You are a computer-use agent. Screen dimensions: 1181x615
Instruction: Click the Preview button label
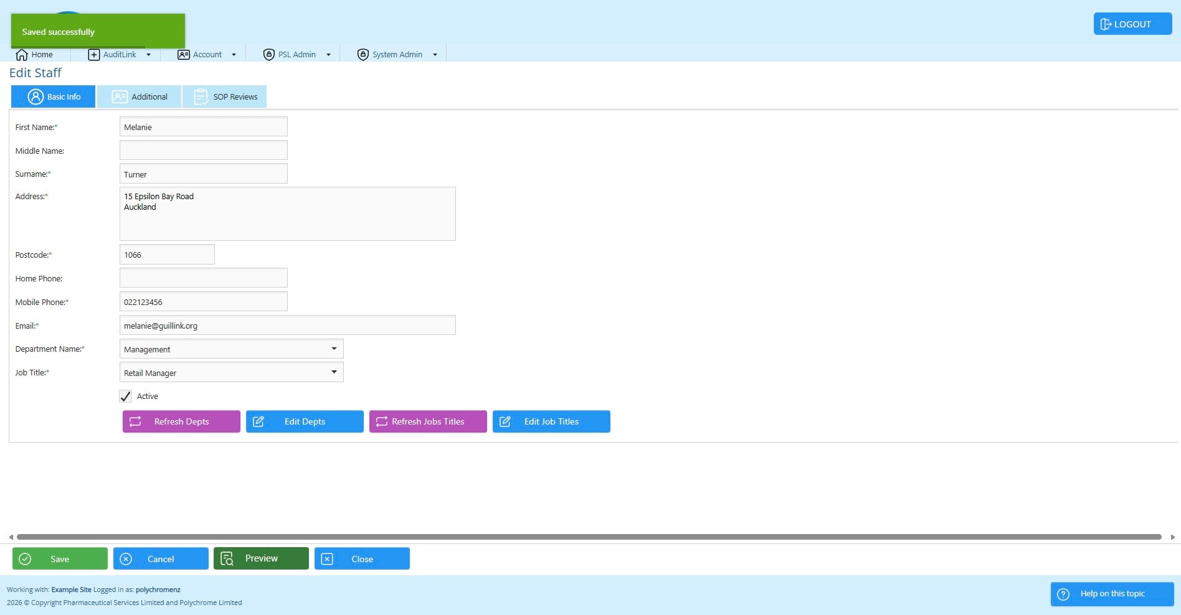(262, 558)
